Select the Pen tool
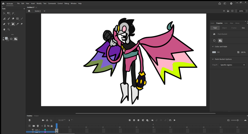This screenshot has width=248, height=134. tap(4, 24)
